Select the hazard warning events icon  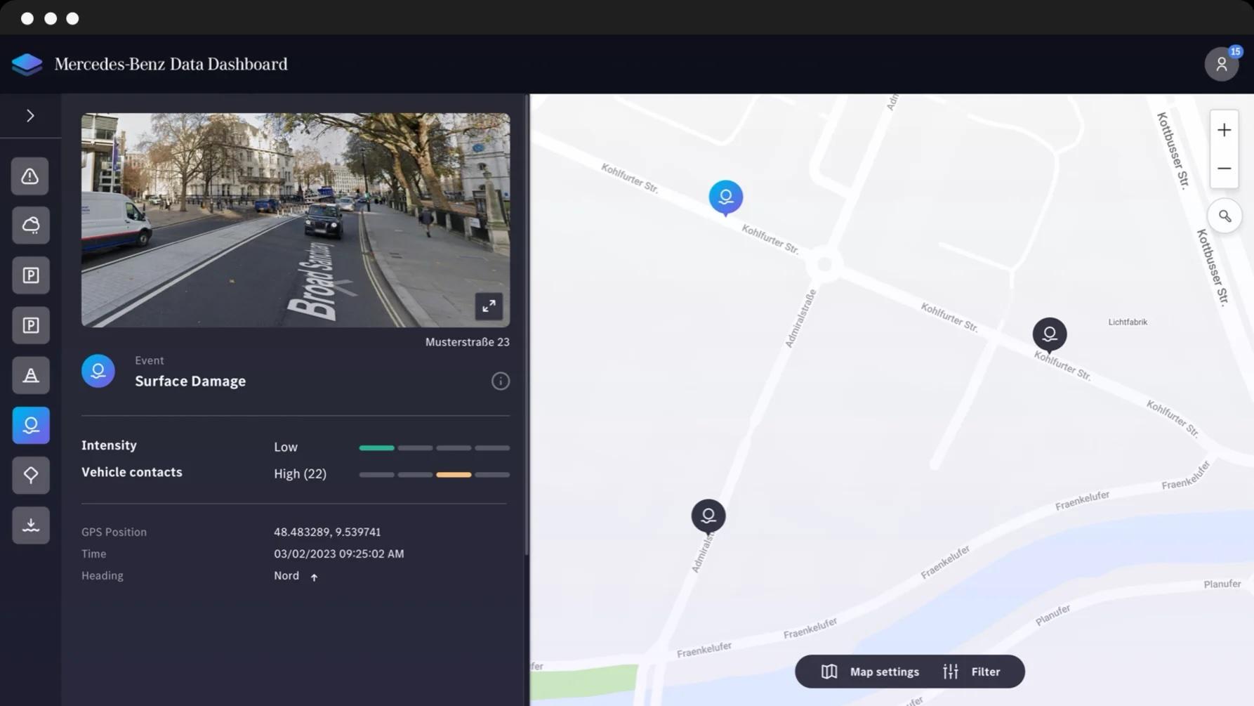click(x=30, y=176)
